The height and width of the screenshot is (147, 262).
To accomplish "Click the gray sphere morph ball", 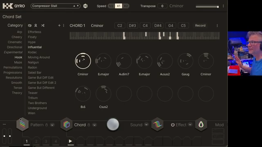I will (113, 124).
